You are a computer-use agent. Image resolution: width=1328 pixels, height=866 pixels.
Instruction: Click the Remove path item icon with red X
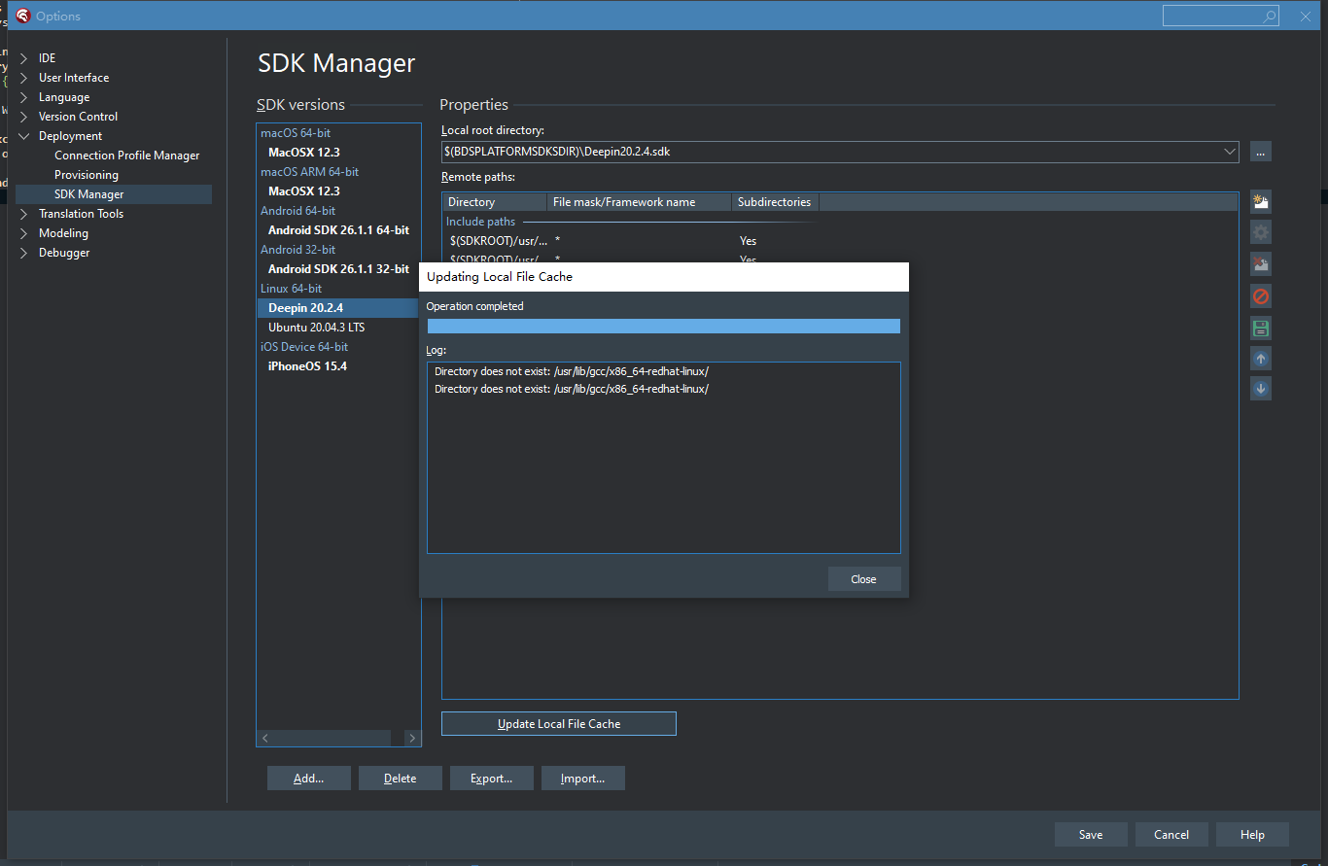point(1261,264)
